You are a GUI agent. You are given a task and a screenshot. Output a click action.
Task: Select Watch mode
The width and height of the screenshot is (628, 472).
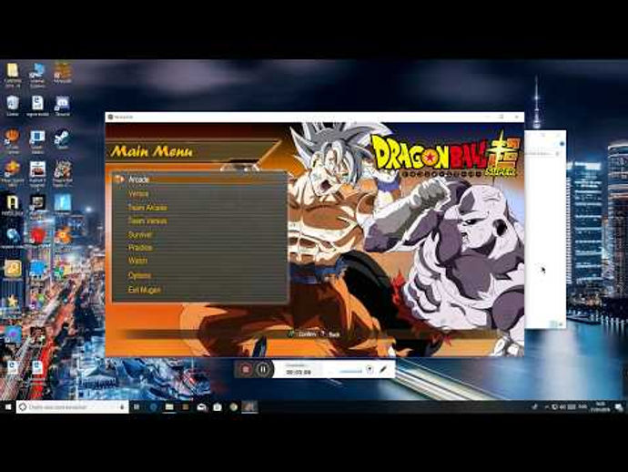click(137, 261)
